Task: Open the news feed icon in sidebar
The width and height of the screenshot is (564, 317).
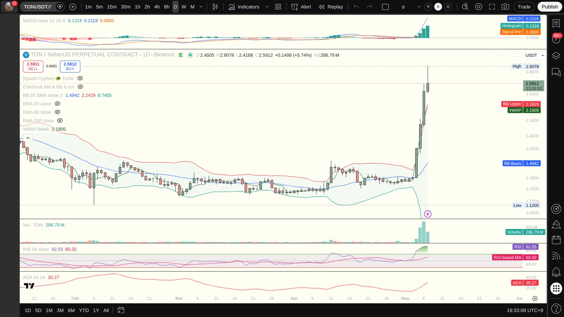Action: point(556,256)
